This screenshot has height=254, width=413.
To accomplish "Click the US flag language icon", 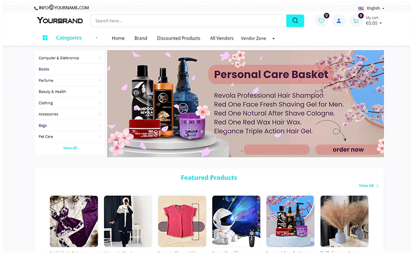I will (361, 8).
